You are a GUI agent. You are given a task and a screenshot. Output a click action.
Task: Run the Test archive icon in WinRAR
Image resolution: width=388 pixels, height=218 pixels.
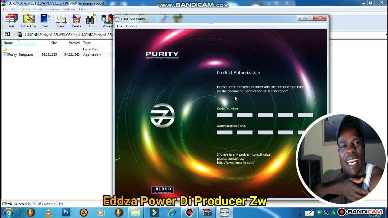(x=45, y=21)
